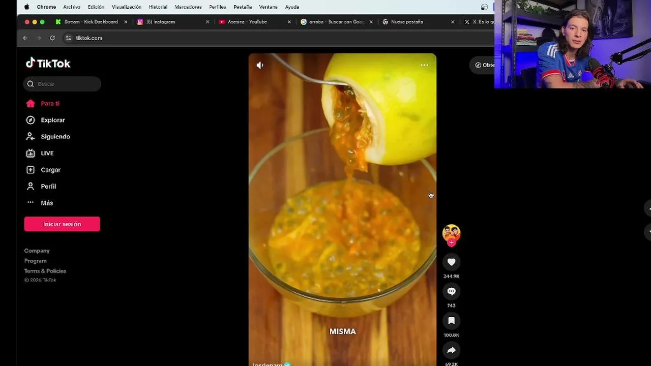Open the video three-dot options menu
The height and width of the screenshot is (366, 651).
tap(424, 65)
